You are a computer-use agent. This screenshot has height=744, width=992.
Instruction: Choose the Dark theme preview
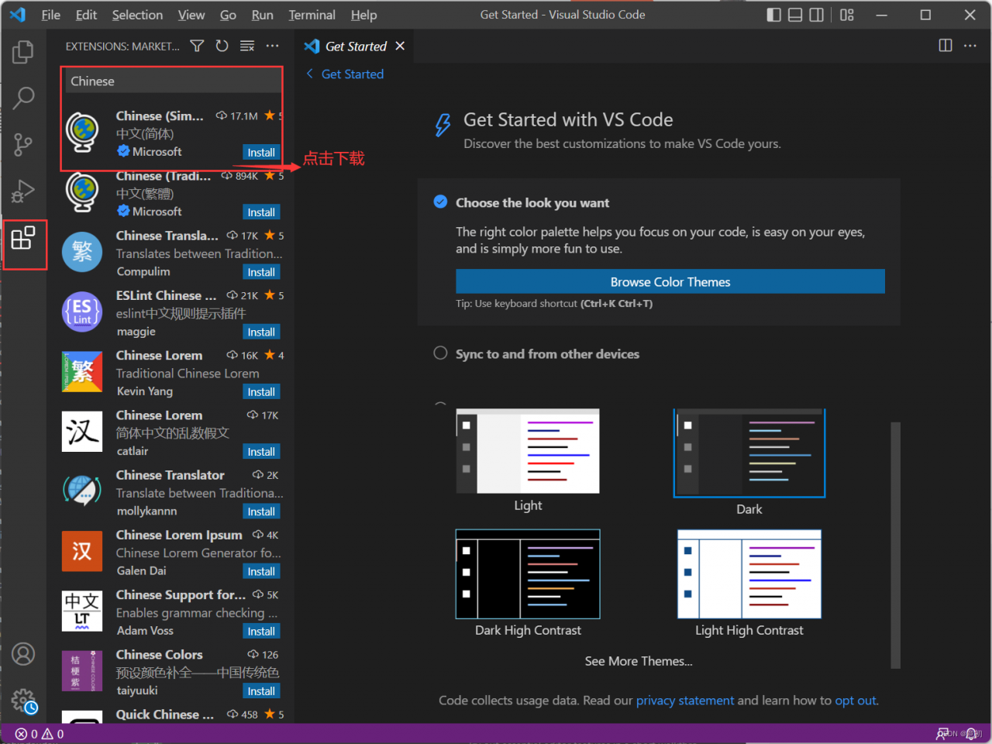point(749,453)
